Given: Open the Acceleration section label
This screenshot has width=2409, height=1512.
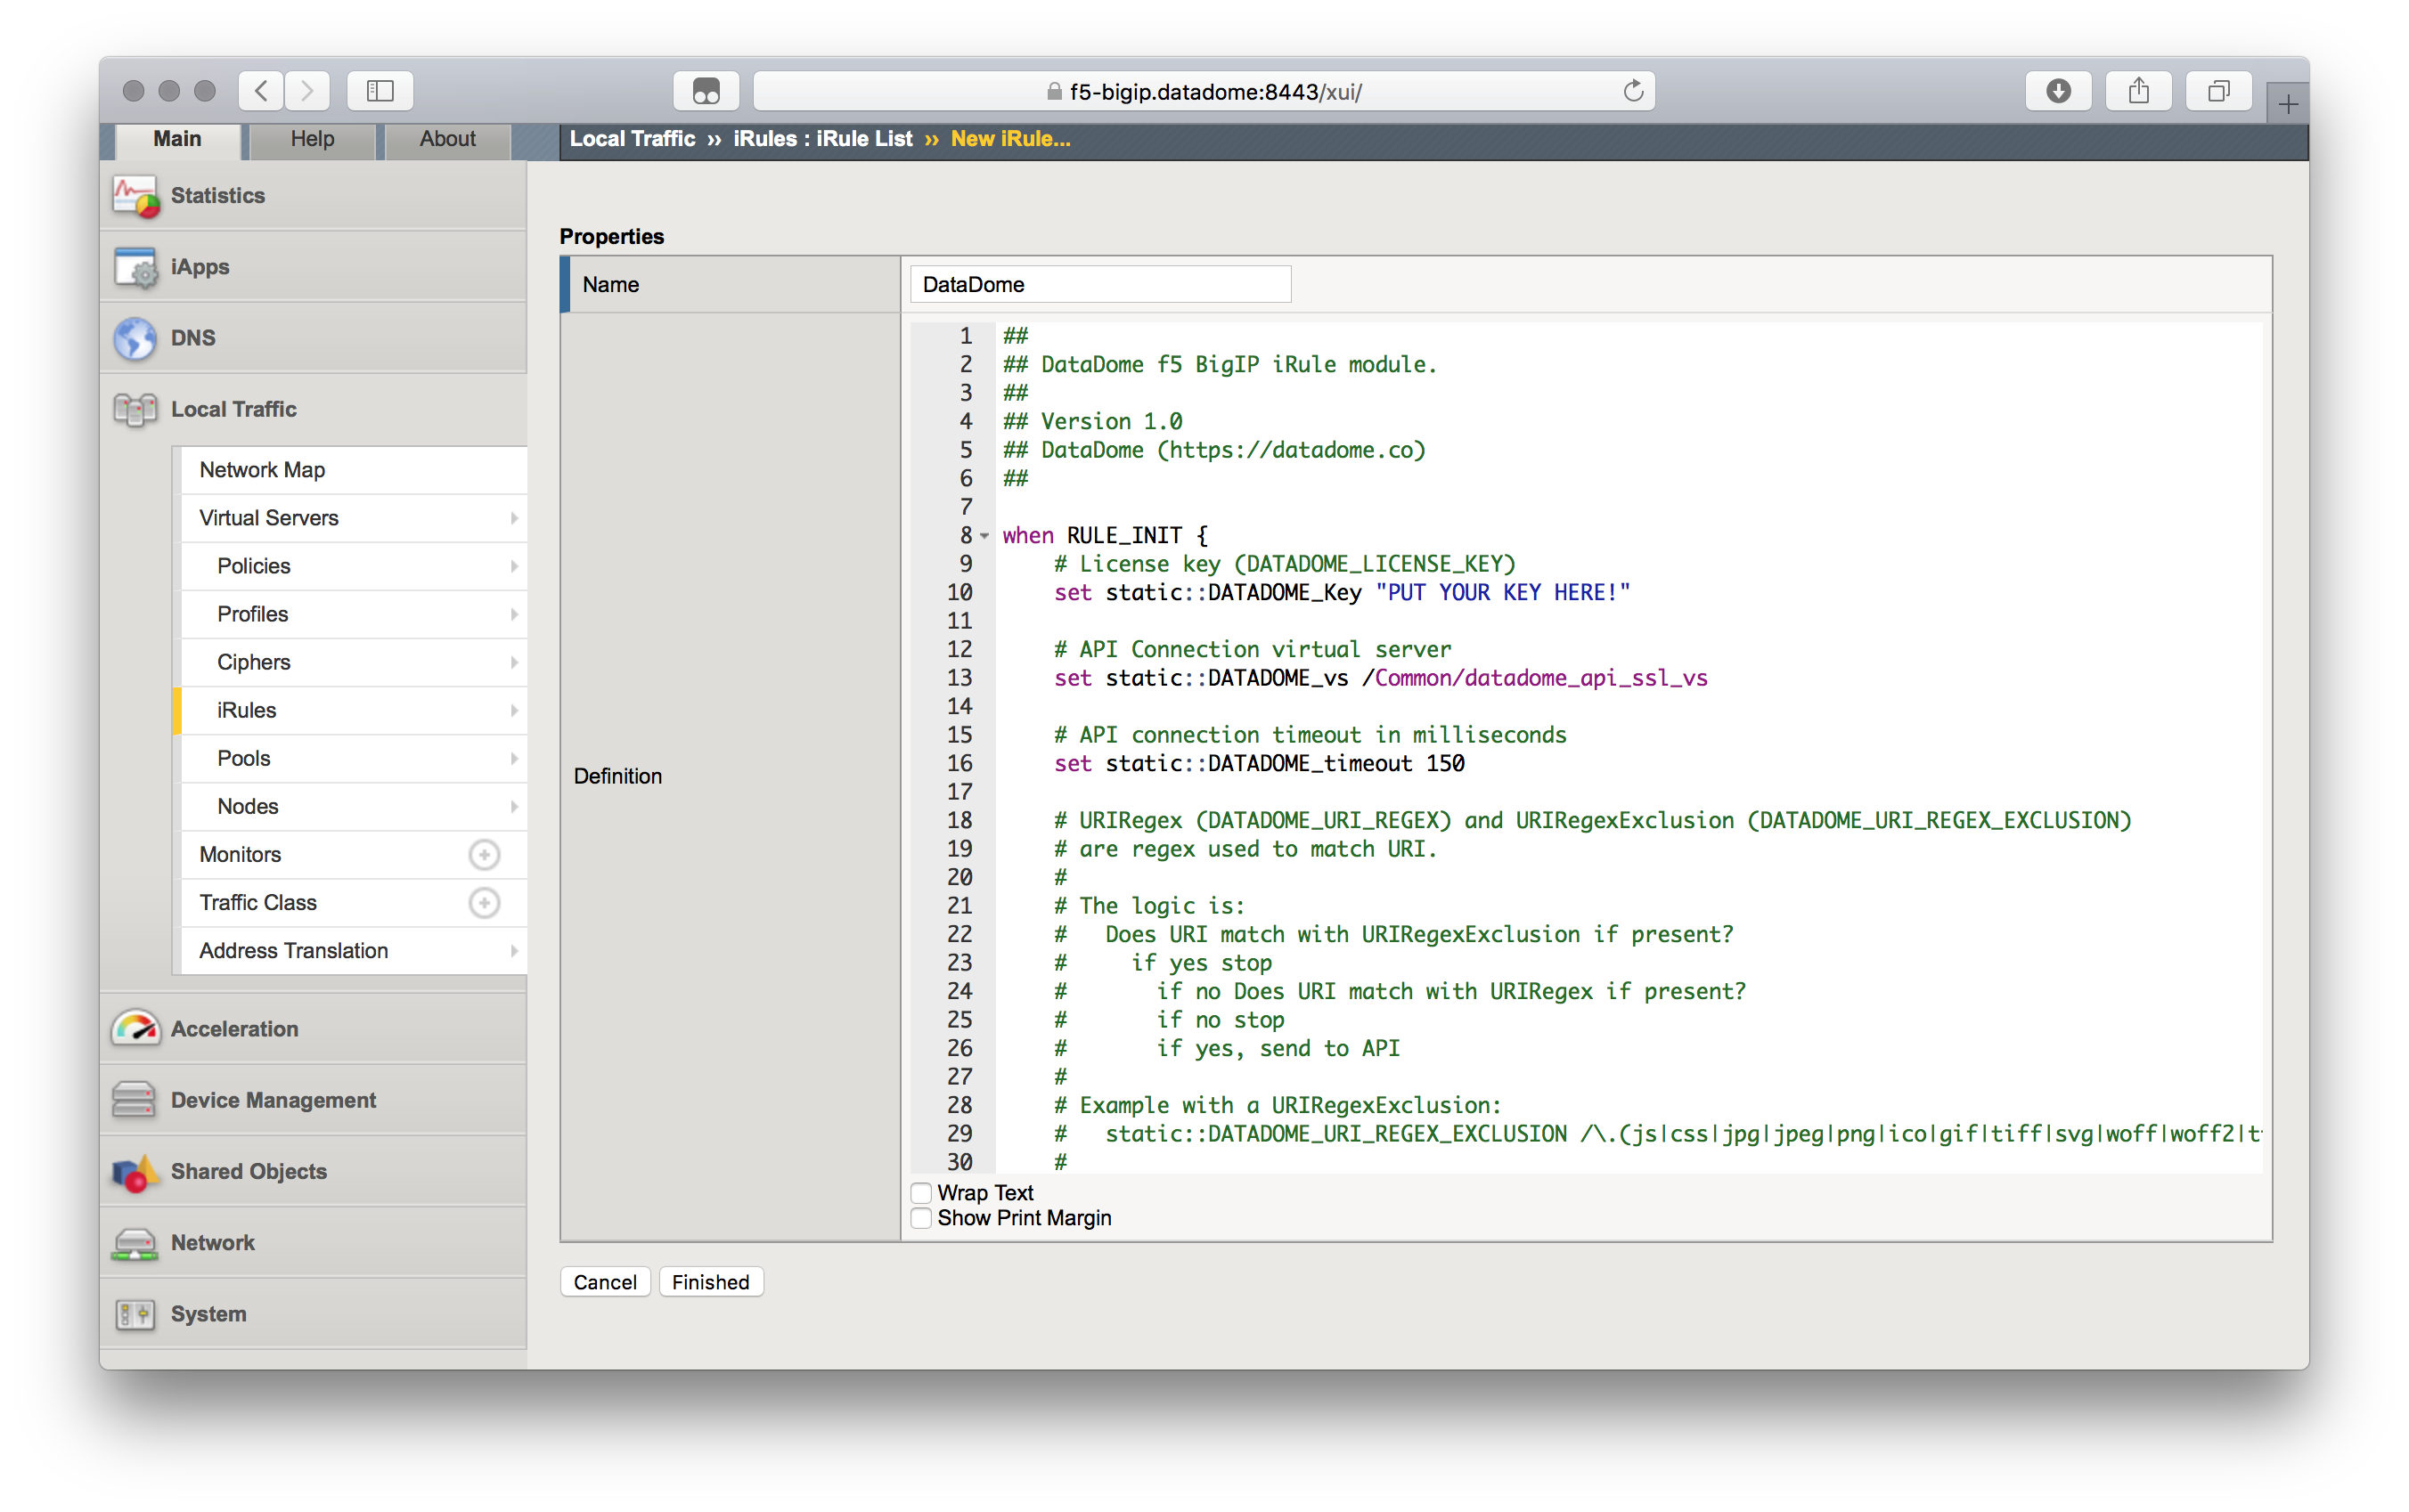Looking at the screenshot, I should [234, 1029].
